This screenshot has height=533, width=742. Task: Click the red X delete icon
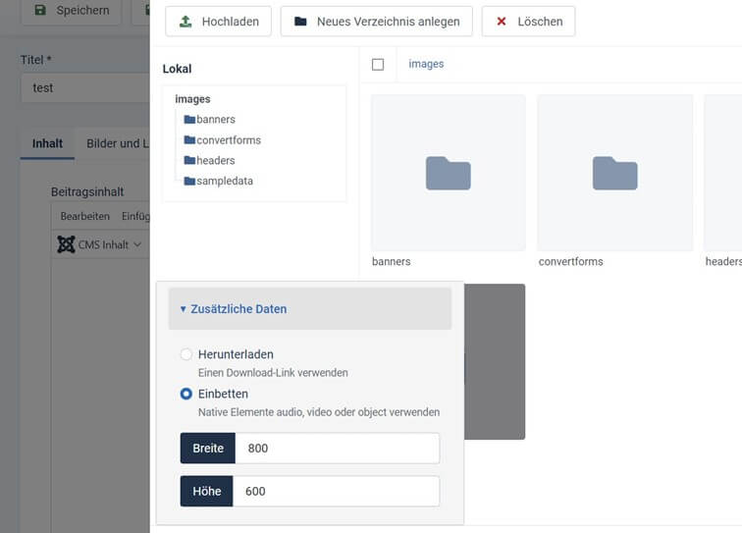coord(502,22)
